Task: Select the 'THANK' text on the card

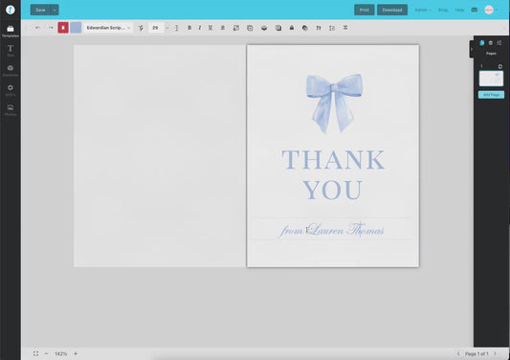Action: tap(333, 160)
